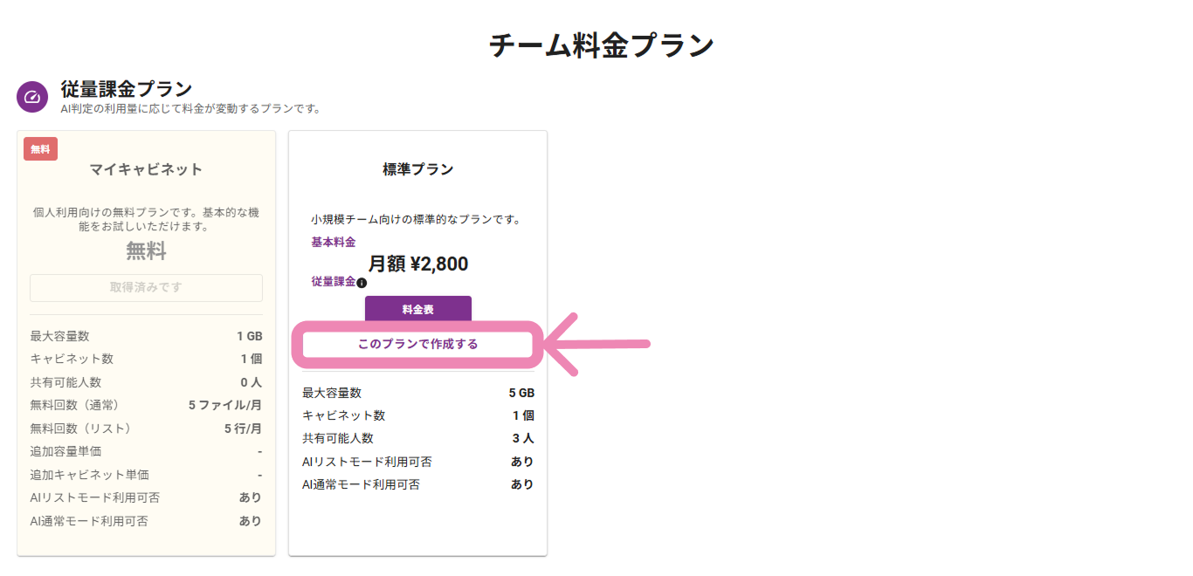
Task: Click the purple 従量課金 label text
Action: pos(333,282)
